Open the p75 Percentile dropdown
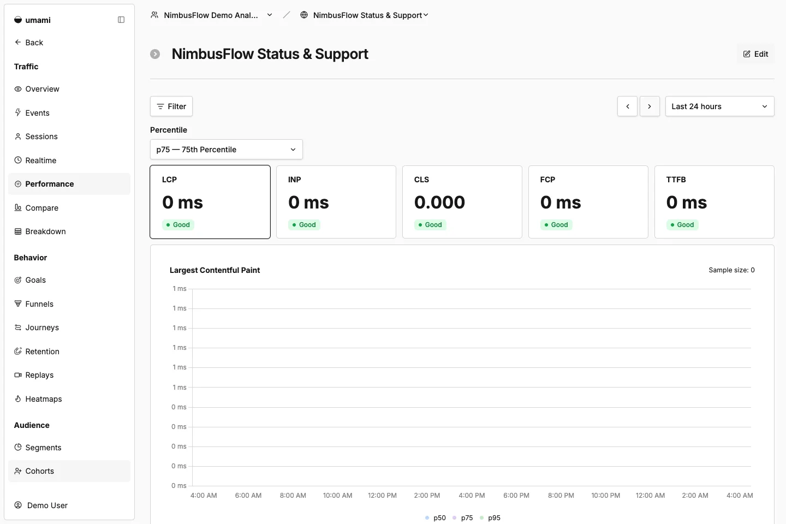 [227, 150]
